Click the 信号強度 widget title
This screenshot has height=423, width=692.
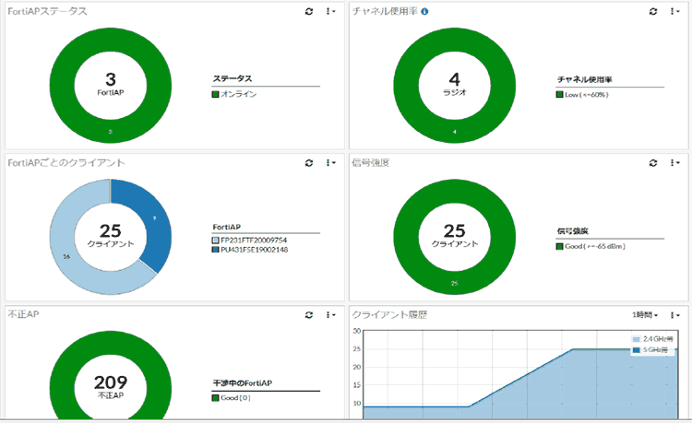[x=371, y=163]
